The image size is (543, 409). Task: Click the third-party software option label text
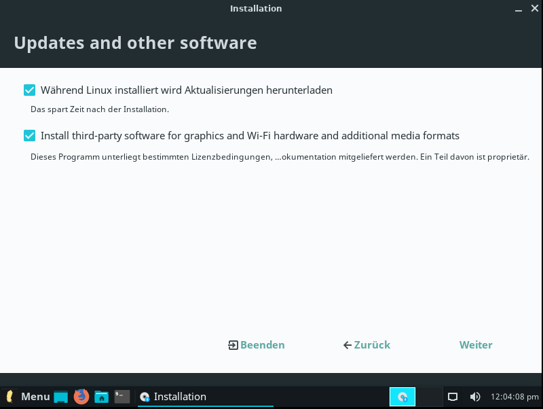(x=250, y=135)
